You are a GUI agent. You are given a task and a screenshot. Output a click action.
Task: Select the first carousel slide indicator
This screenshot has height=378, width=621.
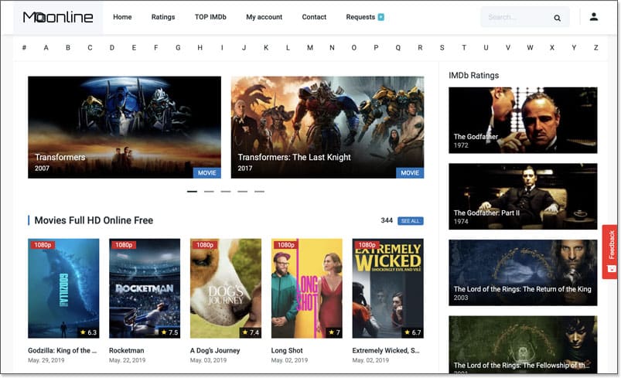pos(192,191)
